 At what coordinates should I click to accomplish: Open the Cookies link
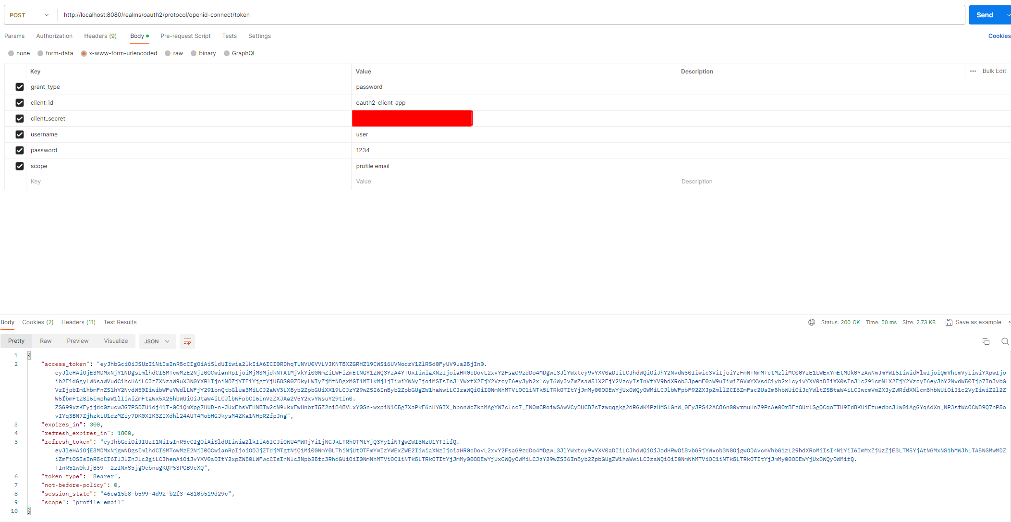click(999, 36)
